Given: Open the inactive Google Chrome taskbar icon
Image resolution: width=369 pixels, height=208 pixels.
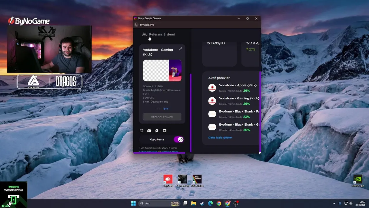Looking at the screenshot, I should coord(219,203).
